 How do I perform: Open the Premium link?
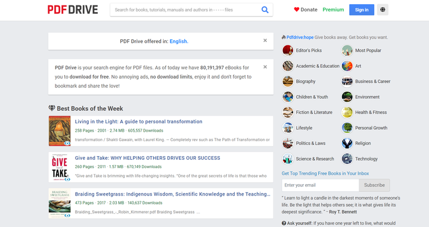[333, 10]
